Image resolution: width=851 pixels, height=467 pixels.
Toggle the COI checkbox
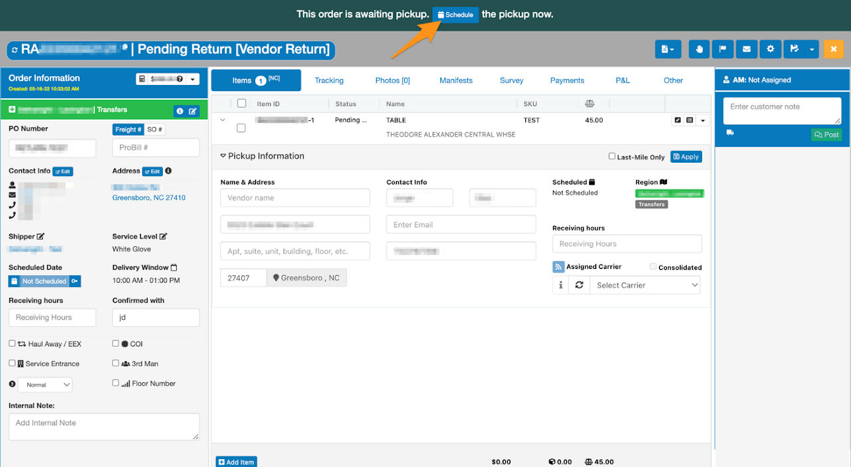tap(116, 343)
